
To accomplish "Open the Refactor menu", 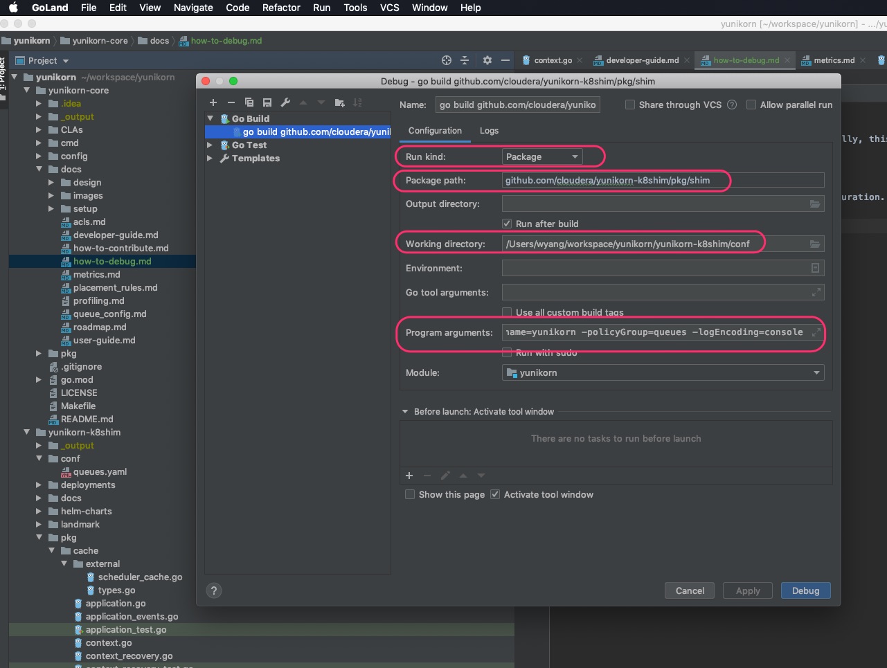I will tap(281, 8).
